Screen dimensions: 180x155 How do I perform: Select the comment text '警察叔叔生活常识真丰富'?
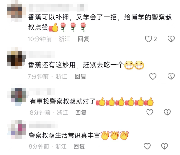pos(64,135)
